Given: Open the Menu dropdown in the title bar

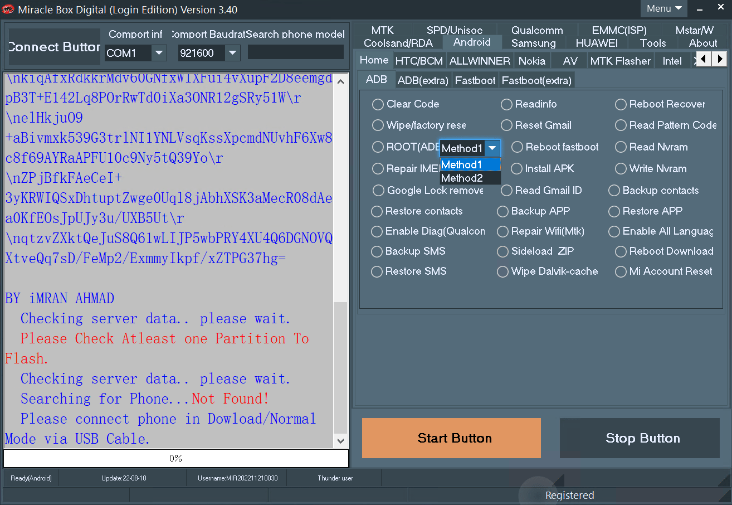Looking at the screenshot, I should 664,8.
